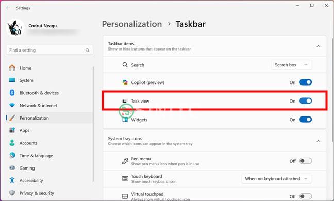This screenshot has height=201, width=334.
Task: Click the Personalization breadcrumb link
Action: 132,24
